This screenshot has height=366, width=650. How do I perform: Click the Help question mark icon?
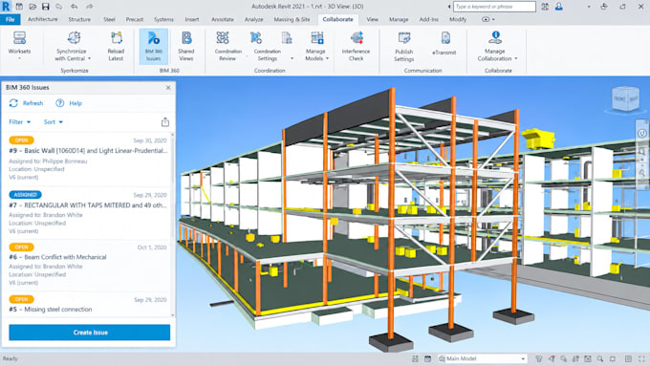[x=59, y=103]
